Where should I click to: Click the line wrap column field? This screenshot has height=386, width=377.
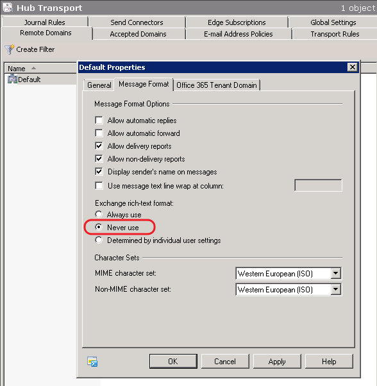(318, 185)
